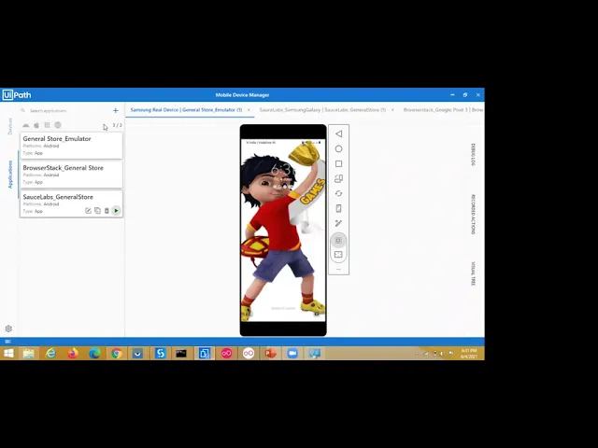Select the SauceLabs_SamsungGalaxy | SauceLabs_GeneralStore tab
598x448 pixels.
[322, 110]
